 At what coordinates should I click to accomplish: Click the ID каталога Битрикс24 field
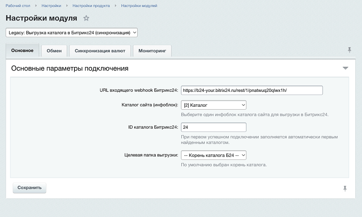pyautogui.click(x=214, y=127)
